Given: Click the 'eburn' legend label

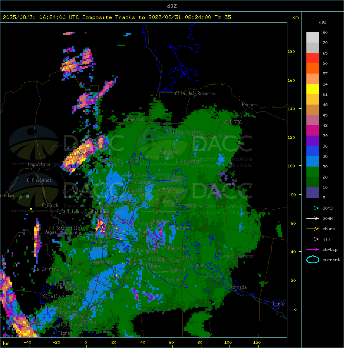Looking at the screenshot, I should (329, 229).
